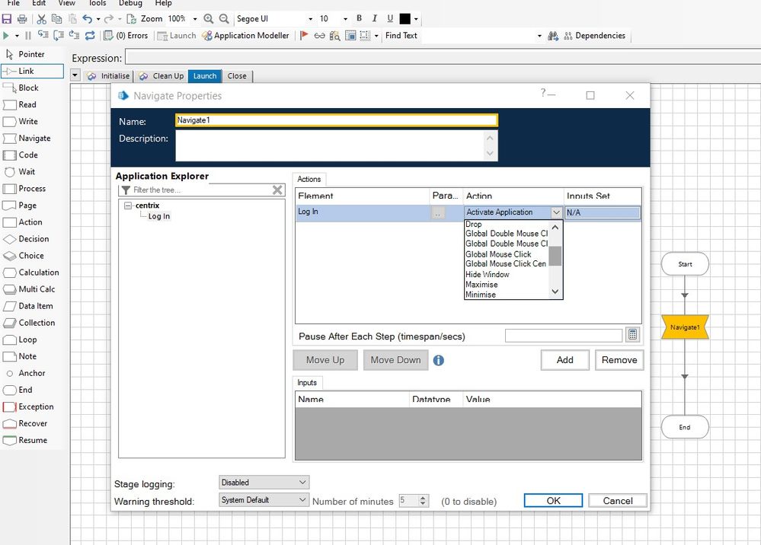Switch to the Clean Up page tab
The width and height of the screenshot is (761, 545).
[x=161, y=76]
